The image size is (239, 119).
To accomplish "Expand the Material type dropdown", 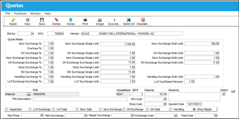I will pyautogui.click(x=29, y=94).
